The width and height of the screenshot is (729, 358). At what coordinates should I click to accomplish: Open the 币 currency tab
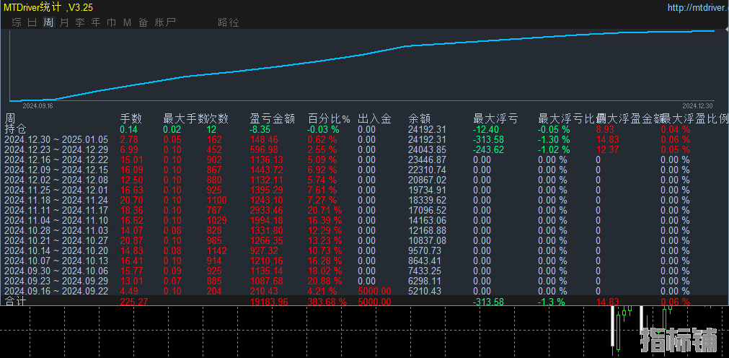(x=112, y=22)
